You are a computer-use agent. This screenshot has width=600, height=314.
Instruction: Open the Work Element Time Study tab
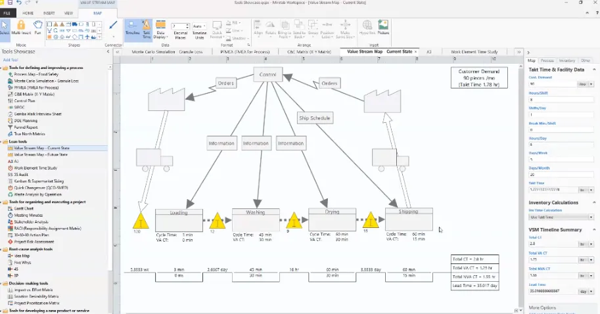tap(474, 52)
